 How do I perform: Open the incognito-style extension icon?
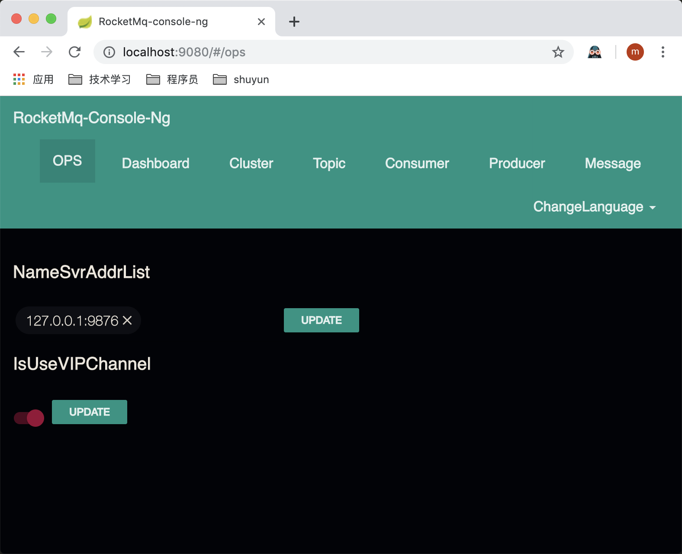point(595,52)
